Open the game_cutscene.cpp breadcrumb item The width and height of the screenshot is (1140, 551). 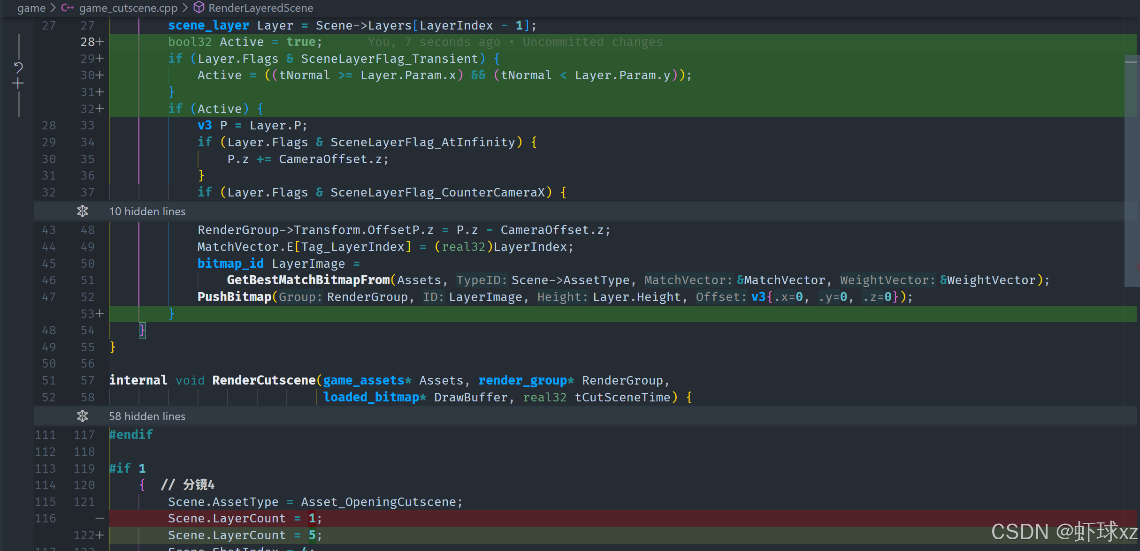click(128, 8)
